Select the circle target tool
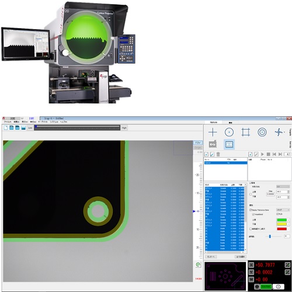Image resolution: width=292 pixels, height=292 pixels. 229,132
